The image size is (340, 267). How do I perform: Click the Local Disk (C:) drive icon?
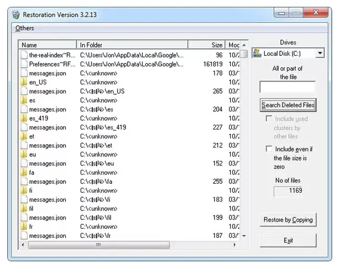pos(257,53)
